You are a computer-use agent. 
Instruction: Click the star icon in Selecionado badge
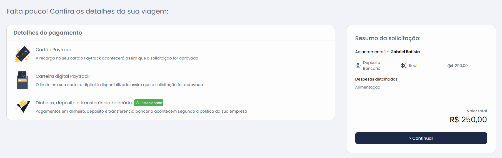click(x=138, y=103)
